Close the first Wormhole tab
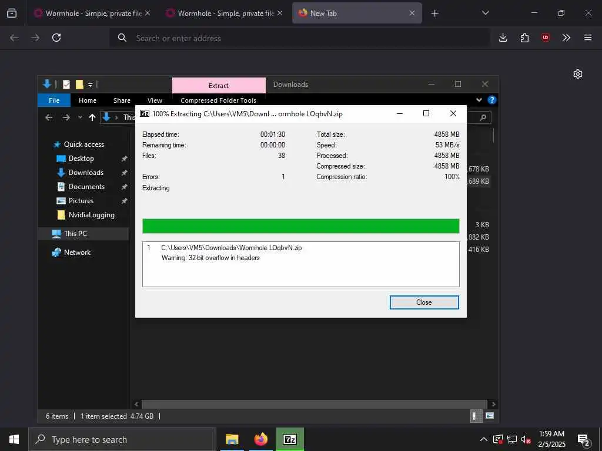This screenshot has height=451, width=602. pos(148,13)
